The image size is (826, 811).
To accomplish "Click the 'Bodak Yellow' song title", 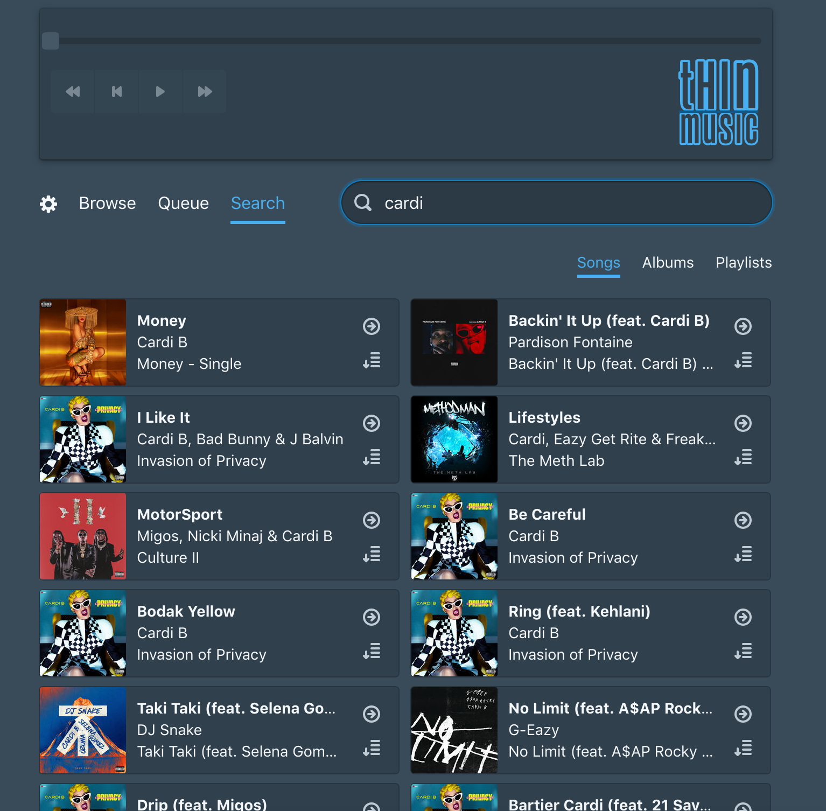I will pyautogui.click(x=186, y=612).
